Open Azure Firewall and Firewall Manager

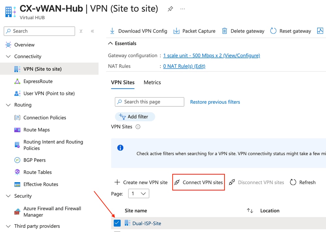(x=52, y=212)
